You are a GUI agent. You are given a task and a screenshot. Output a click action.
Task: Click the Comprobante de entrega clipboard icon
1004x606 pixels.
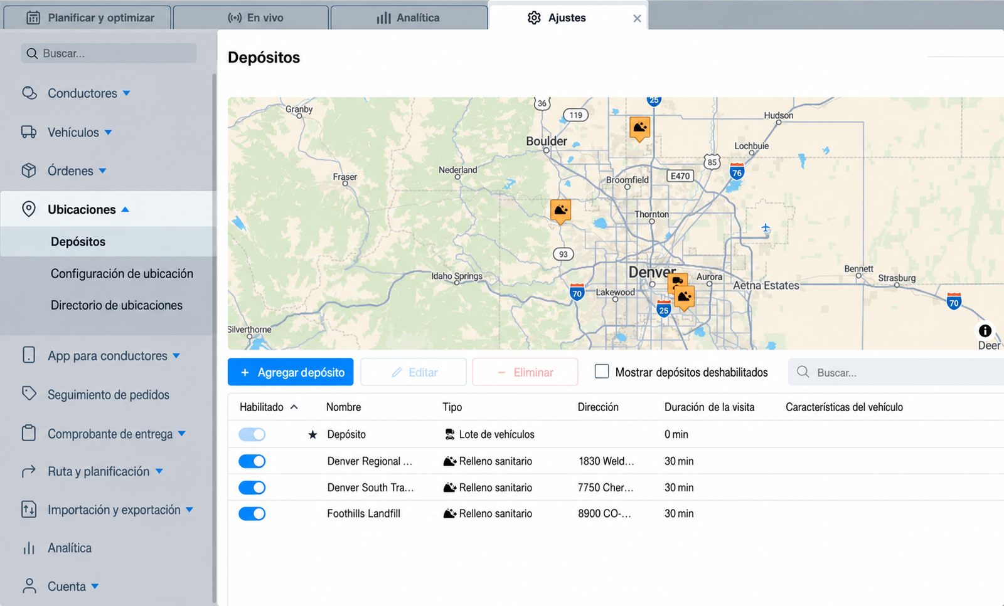pyautogui.click(x=29, y=432)
